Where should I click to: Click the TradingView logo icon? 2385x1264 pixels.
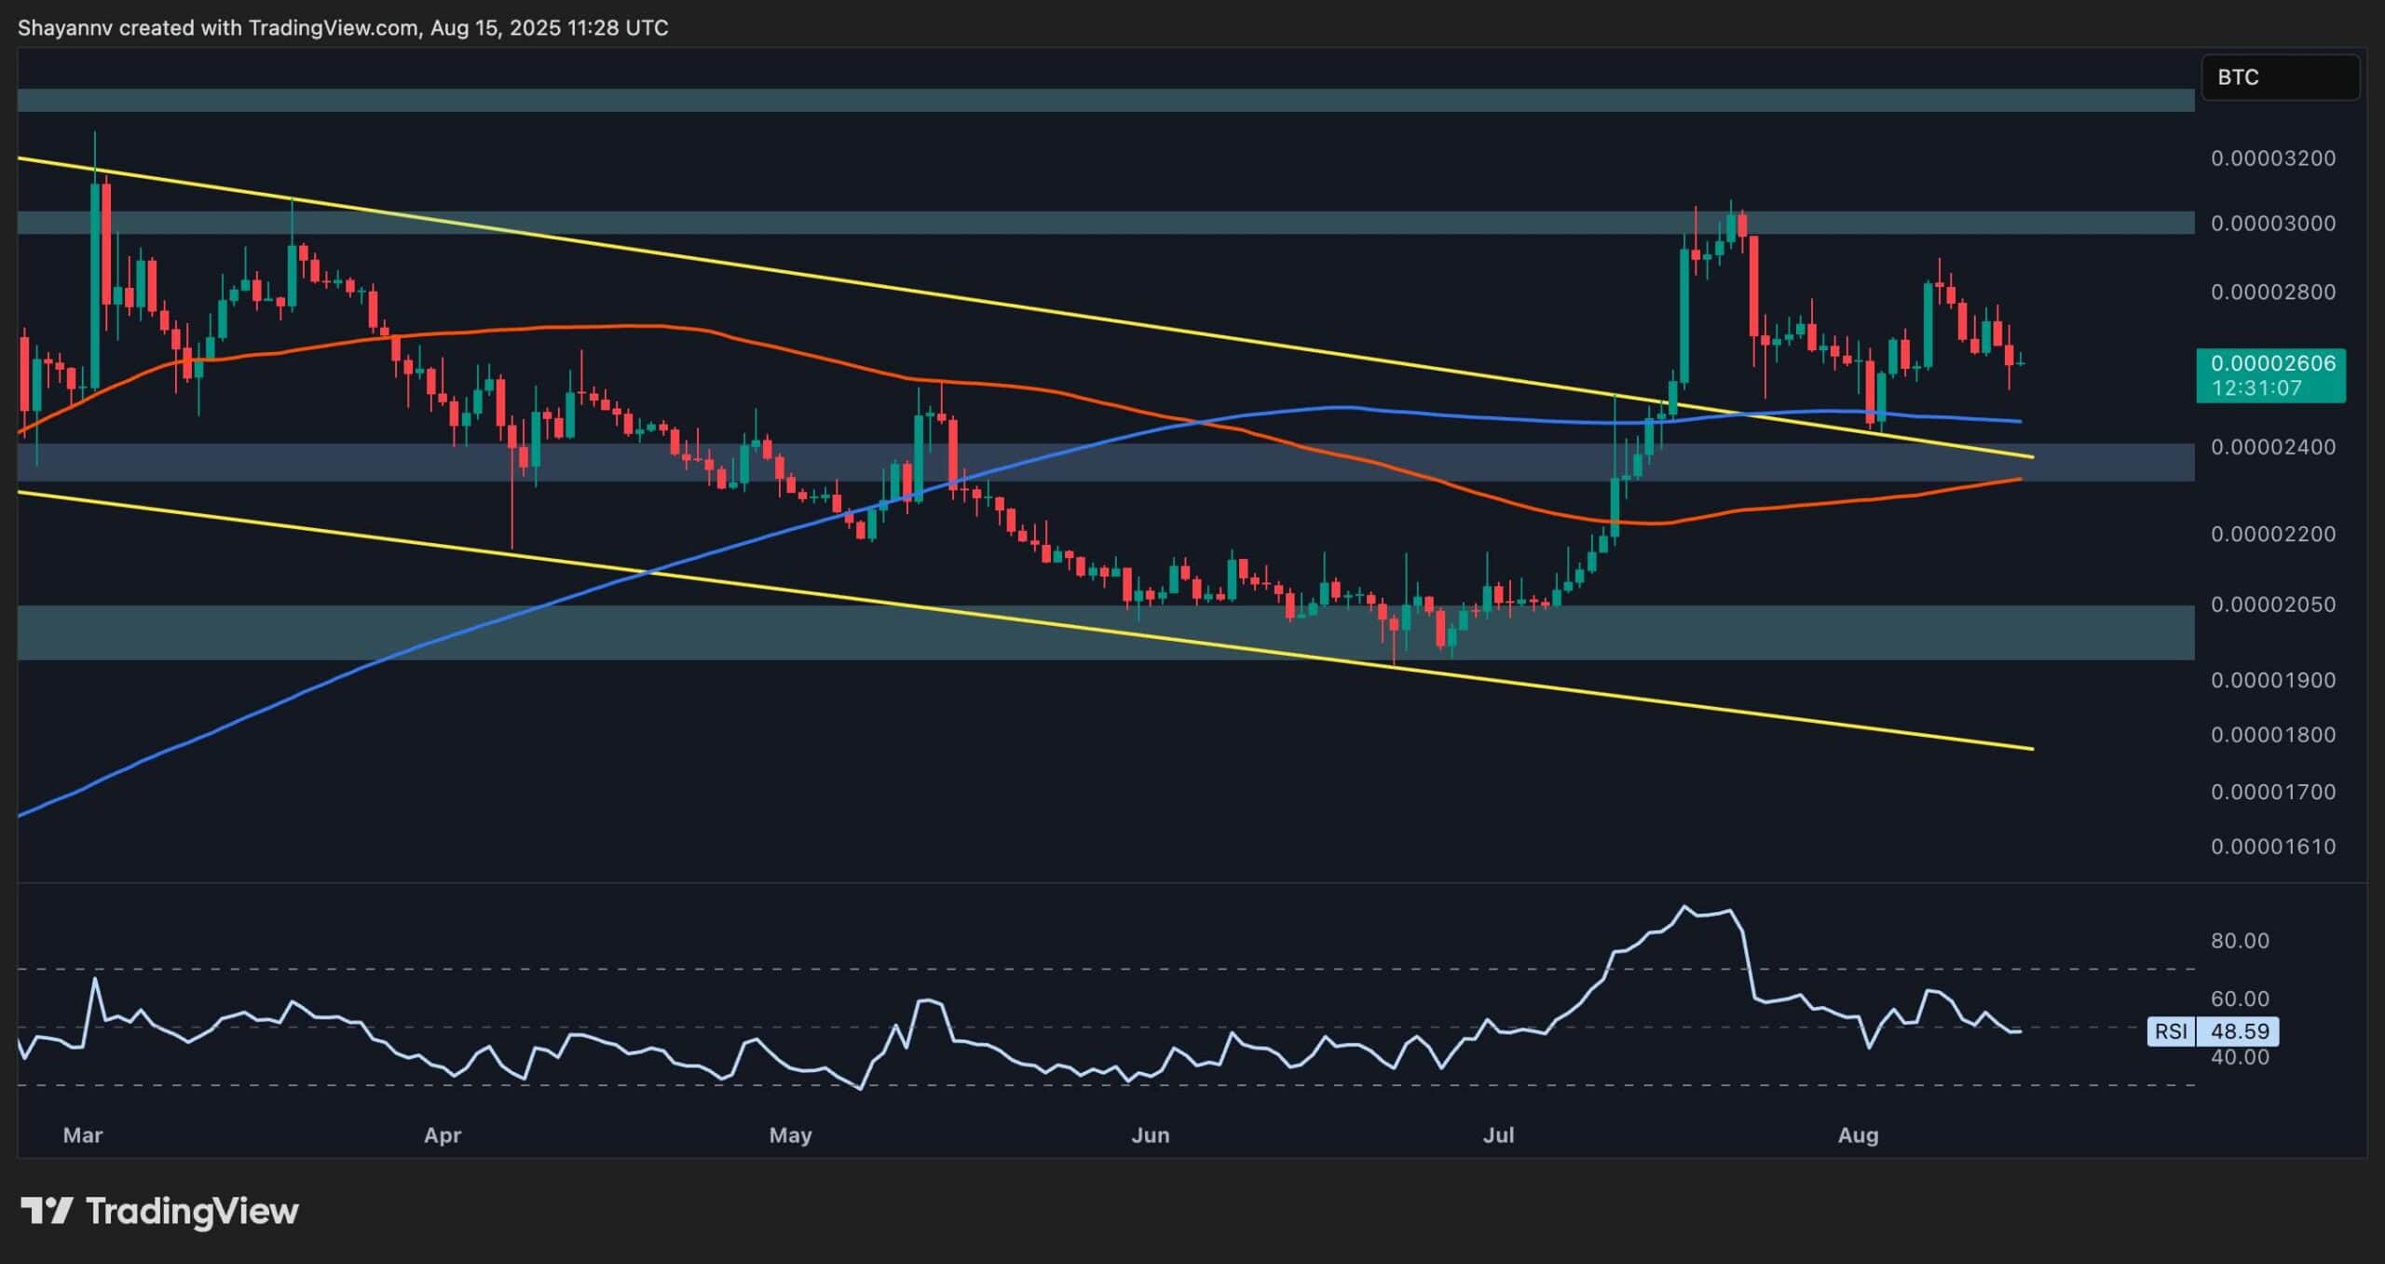[x=47, y=1211]
